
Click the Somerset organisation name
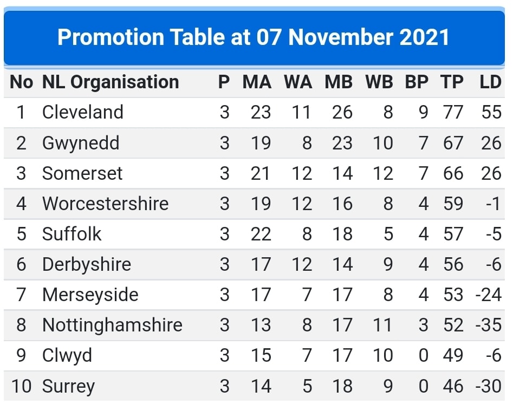click(x=82, y=173)
